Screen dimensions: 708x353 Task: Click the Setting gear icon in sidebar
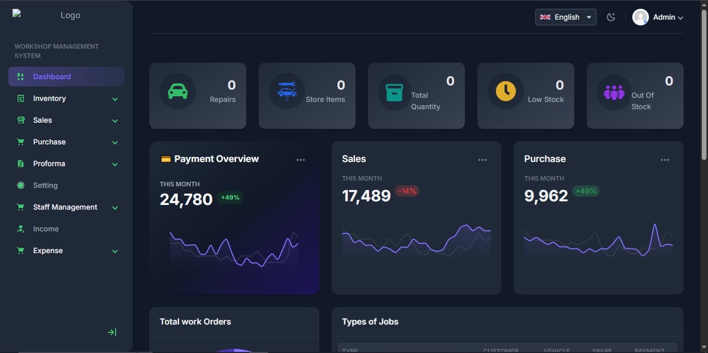click(x=21, y=185)
